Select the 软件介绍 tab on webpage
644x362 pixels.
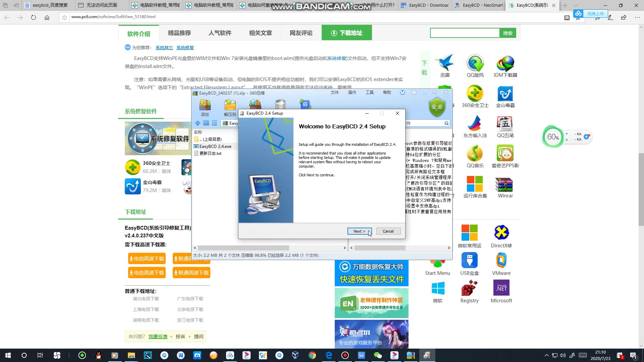139,32
